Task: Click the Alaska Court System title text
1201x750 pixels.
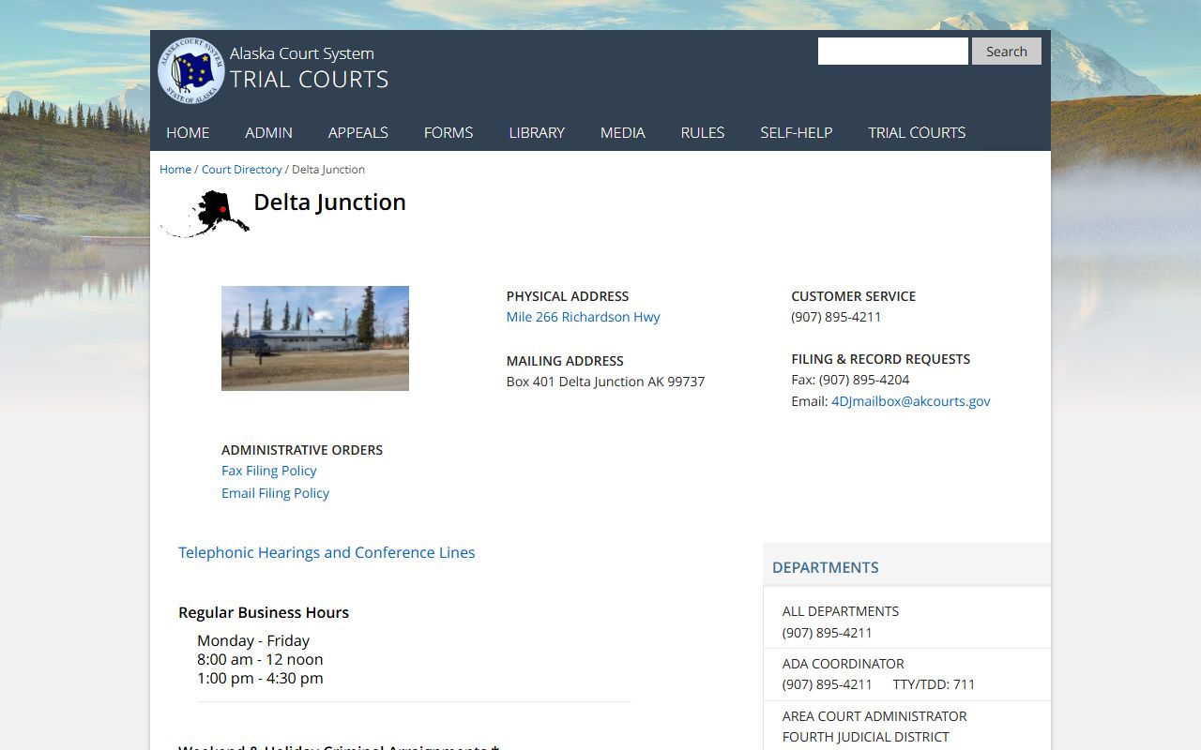Action: tap(302, 53)
